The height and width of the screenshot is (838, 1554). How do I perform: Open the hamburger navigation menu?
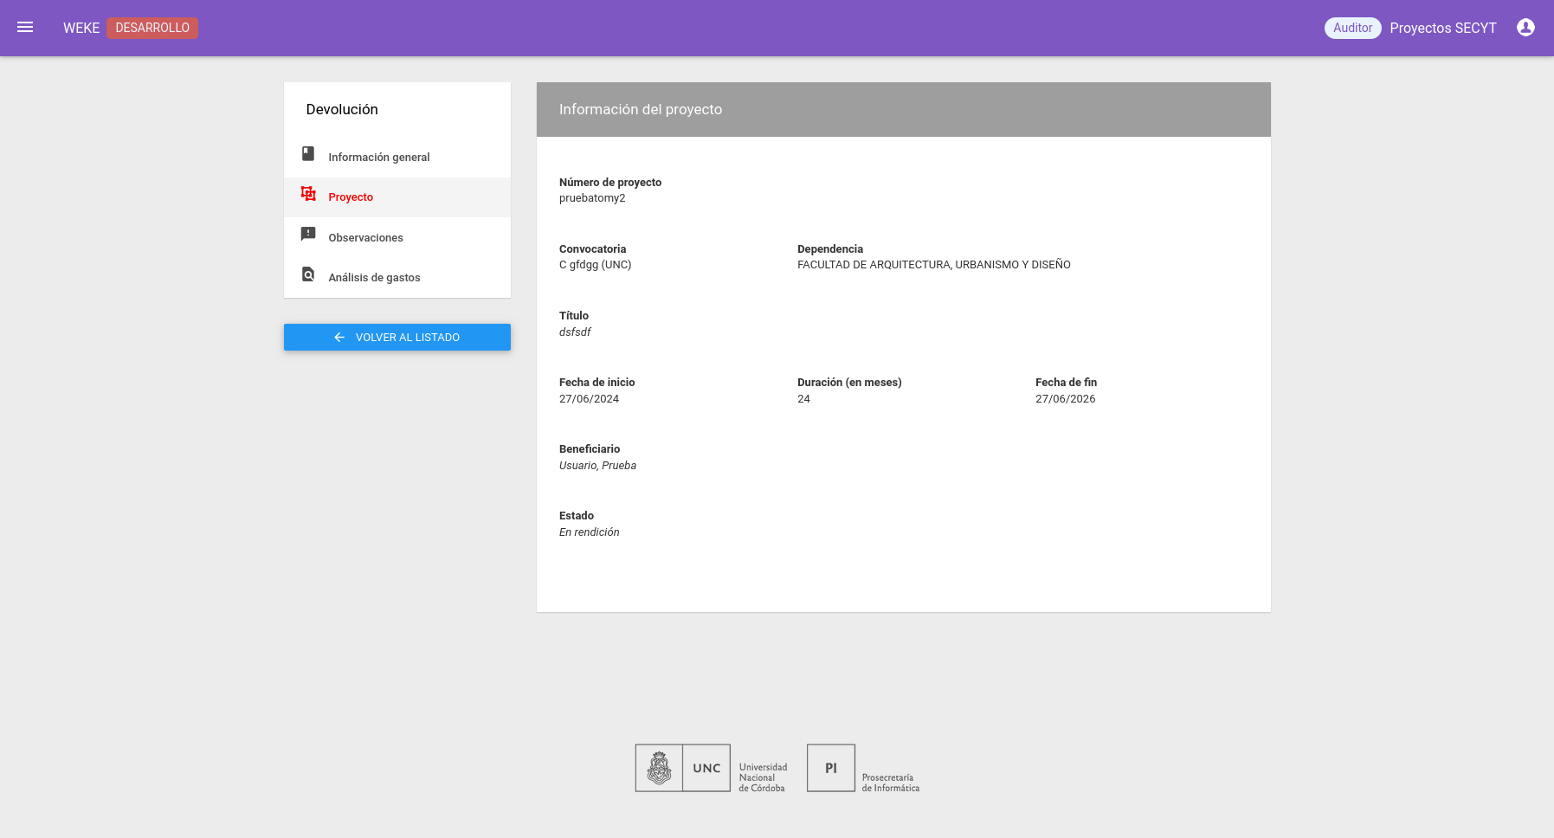25,28
